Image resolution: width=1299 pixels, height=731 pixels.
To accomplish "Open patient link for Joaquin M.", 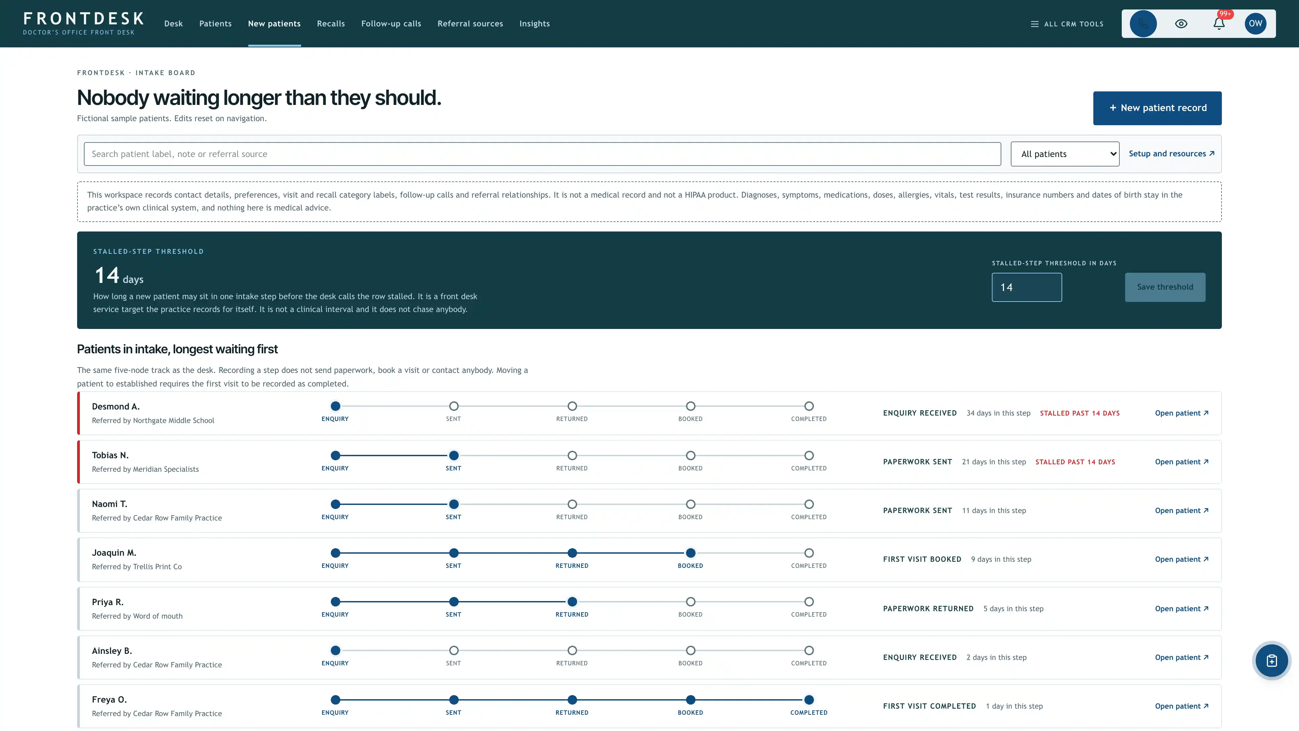I will (x=1182, y=559).
